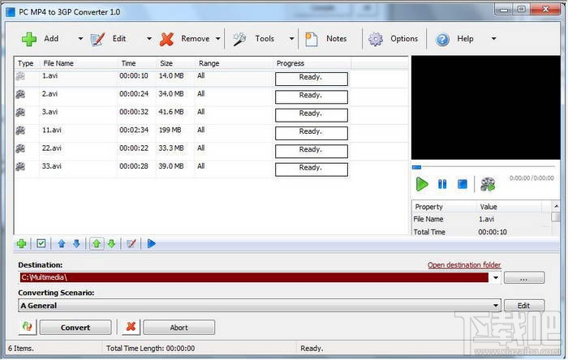Click Total Time Length in status bar

(150, 349)
